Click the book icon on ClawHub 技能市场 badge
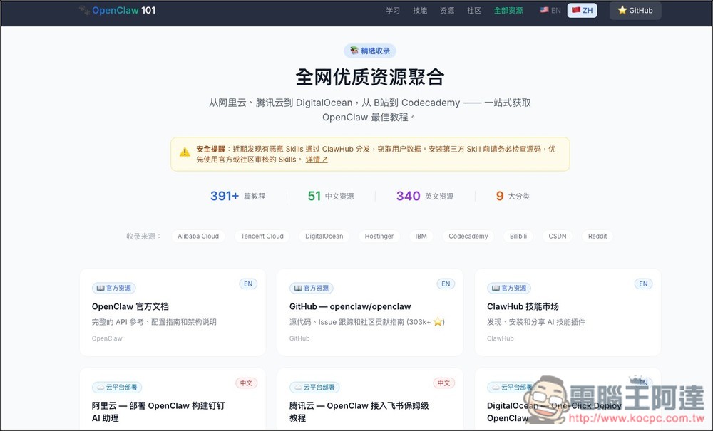This screenshot has width=713, height=431. pyautogui.click(x=496, y=288)
